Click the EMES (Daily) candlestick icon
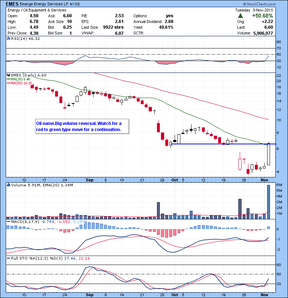The image size is (288, 298). [8, 75]
